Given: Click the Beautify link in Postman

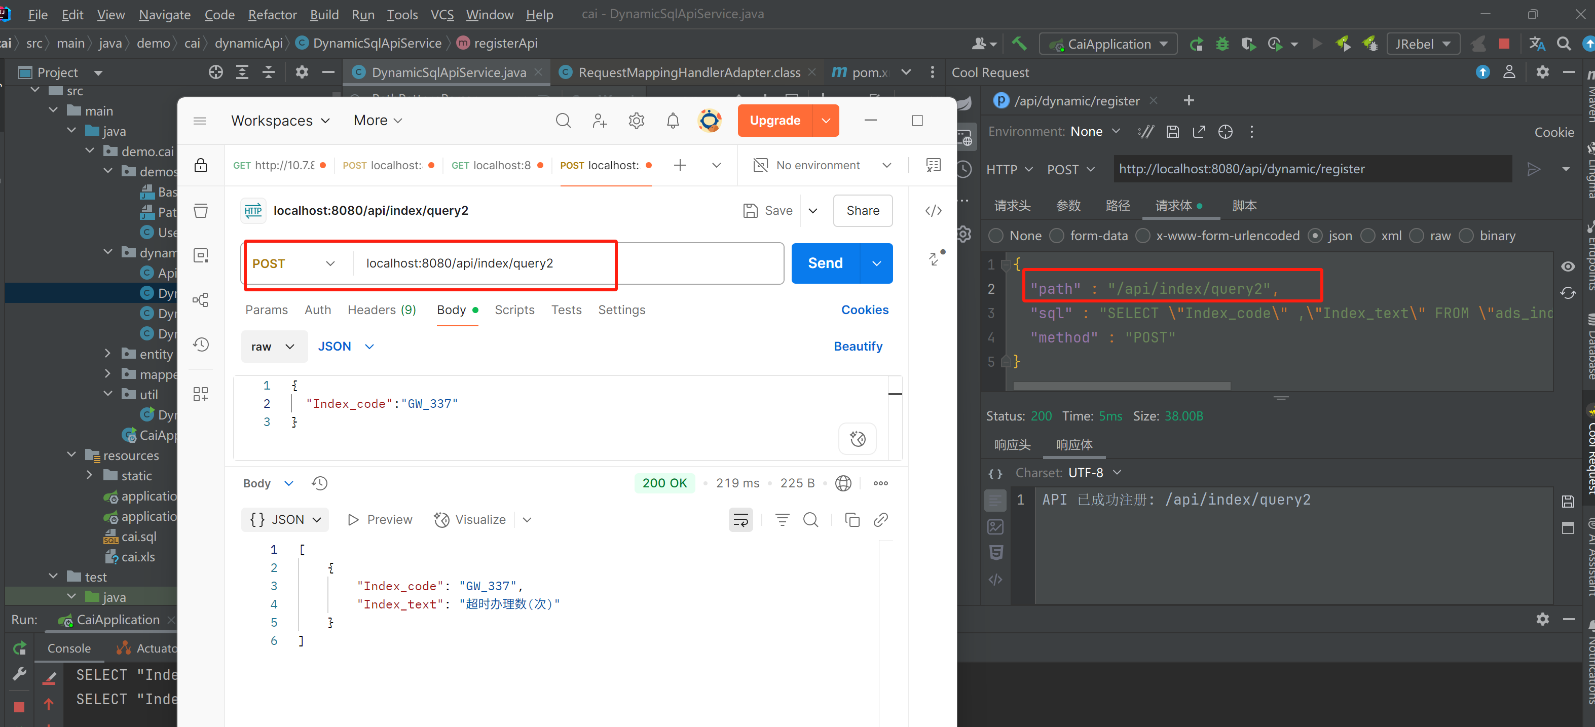Looking at the screenshot, I should coord(858,346).
